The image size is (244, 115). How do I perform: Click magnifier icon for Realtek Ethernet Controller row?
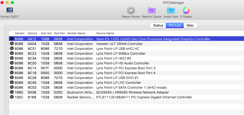[x=12, y=97]
